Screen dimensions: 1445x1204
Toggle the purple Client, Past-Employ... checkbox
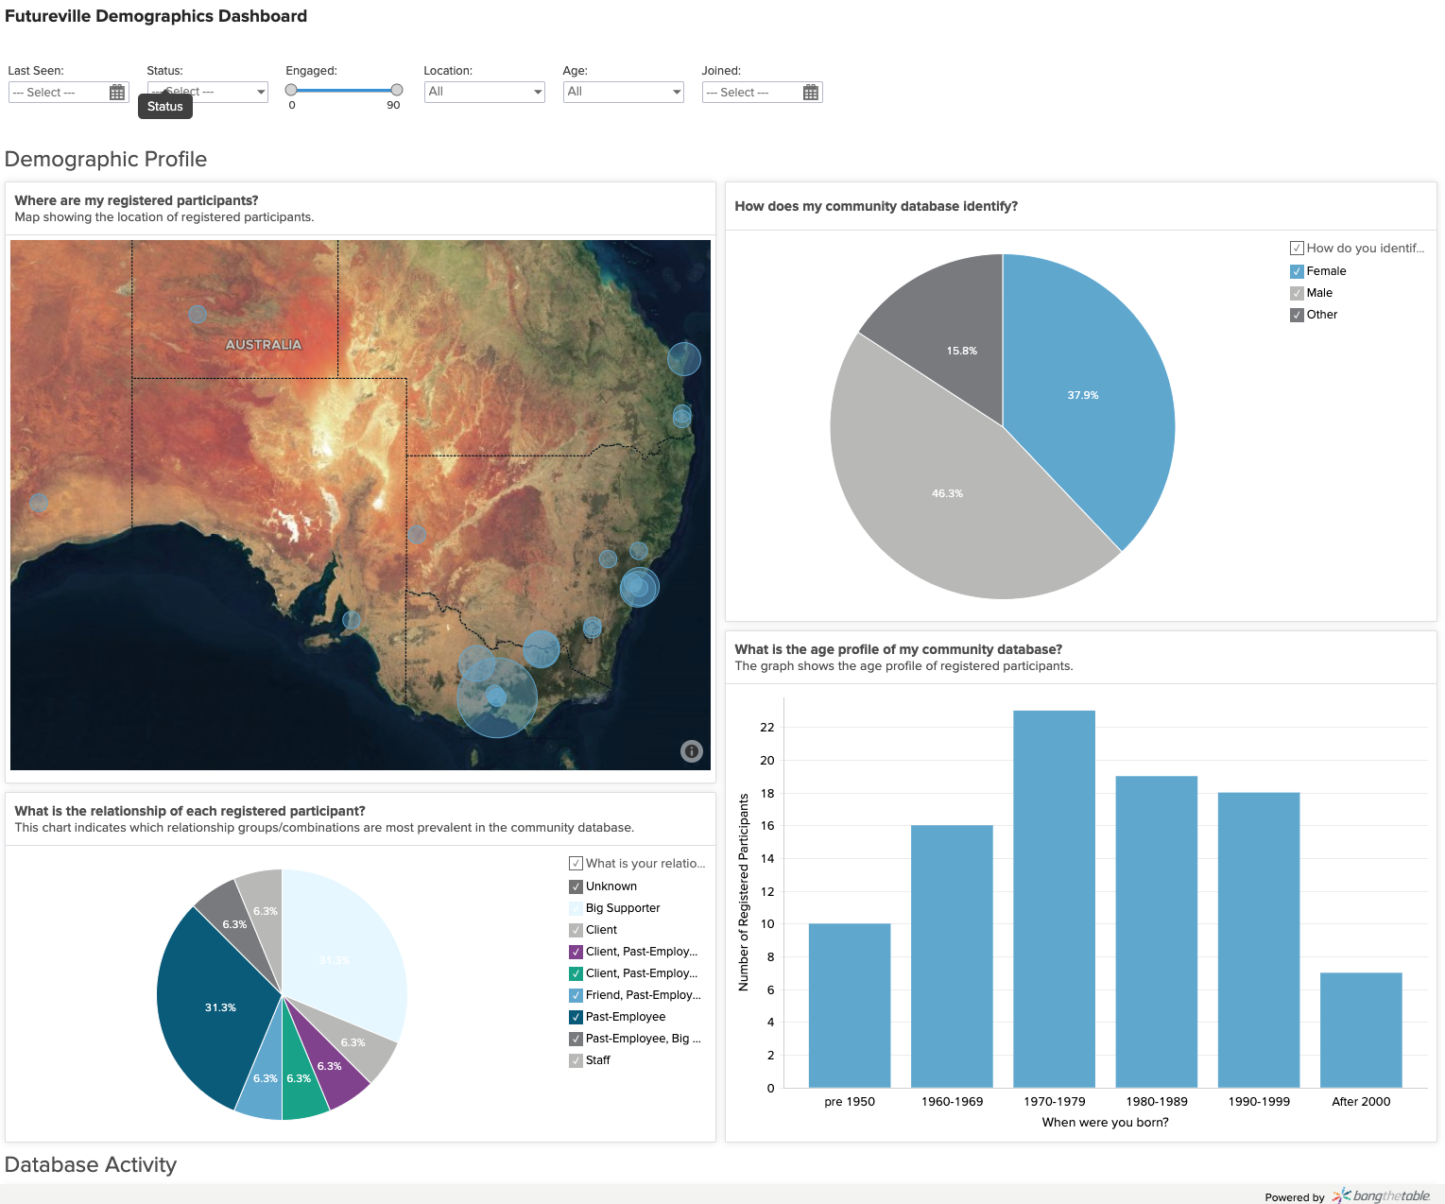pyautogui.click(x=576, y=952)
